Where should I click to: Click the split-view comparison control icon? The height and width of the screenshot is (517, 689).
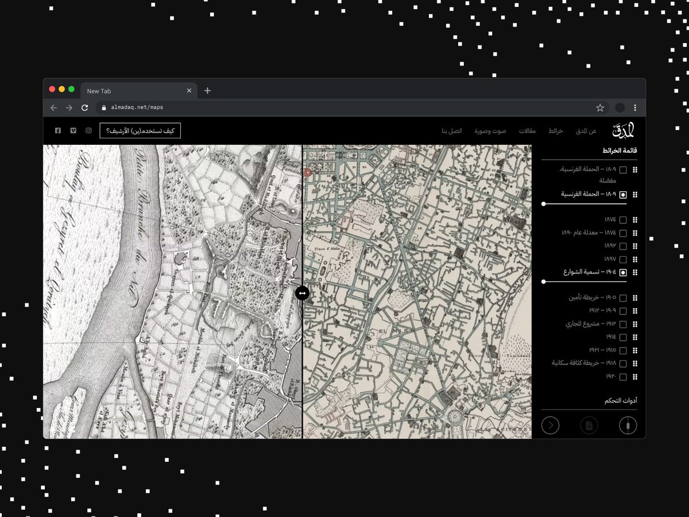point(628,426)
